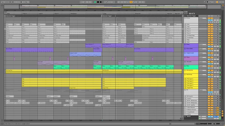Solo the Off-Beat Hats track
Image resolution: width=225 pixels, height=126 pixels.
click(215, 36)
